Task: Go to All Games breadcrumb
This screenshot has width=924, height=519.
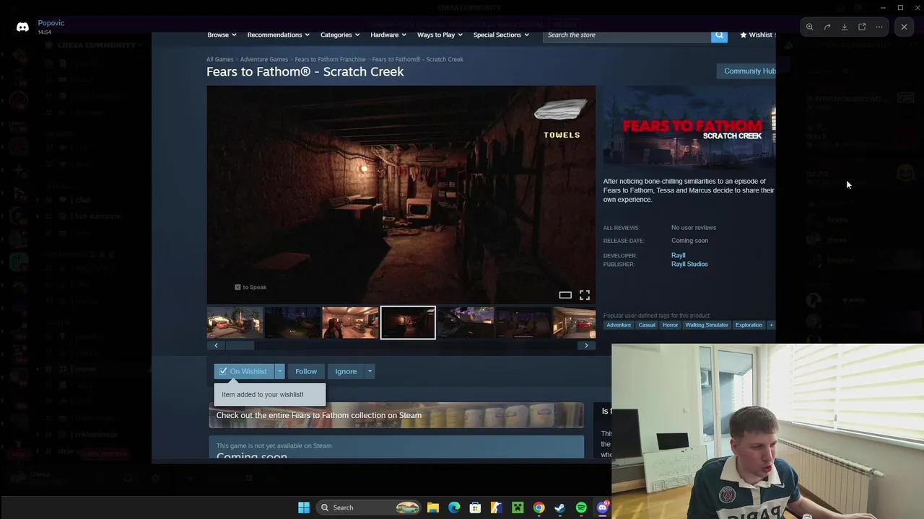Action: [x=219, y=59]
